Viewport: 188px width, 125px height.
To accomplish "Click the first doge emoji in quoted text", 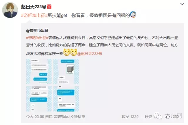I will pos(67,52).
